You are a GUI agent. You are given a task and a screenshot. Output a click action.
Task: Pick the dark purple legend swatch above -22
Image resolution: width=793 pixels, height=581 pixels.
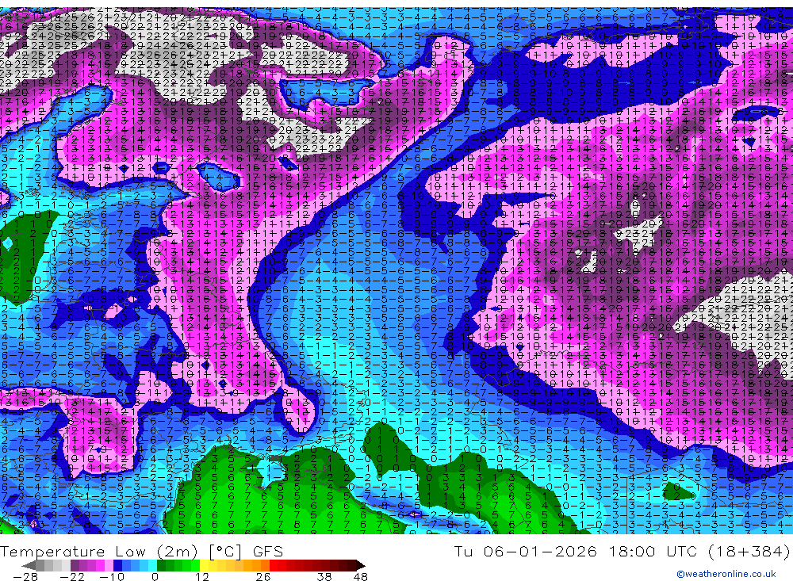click(75, 565)
